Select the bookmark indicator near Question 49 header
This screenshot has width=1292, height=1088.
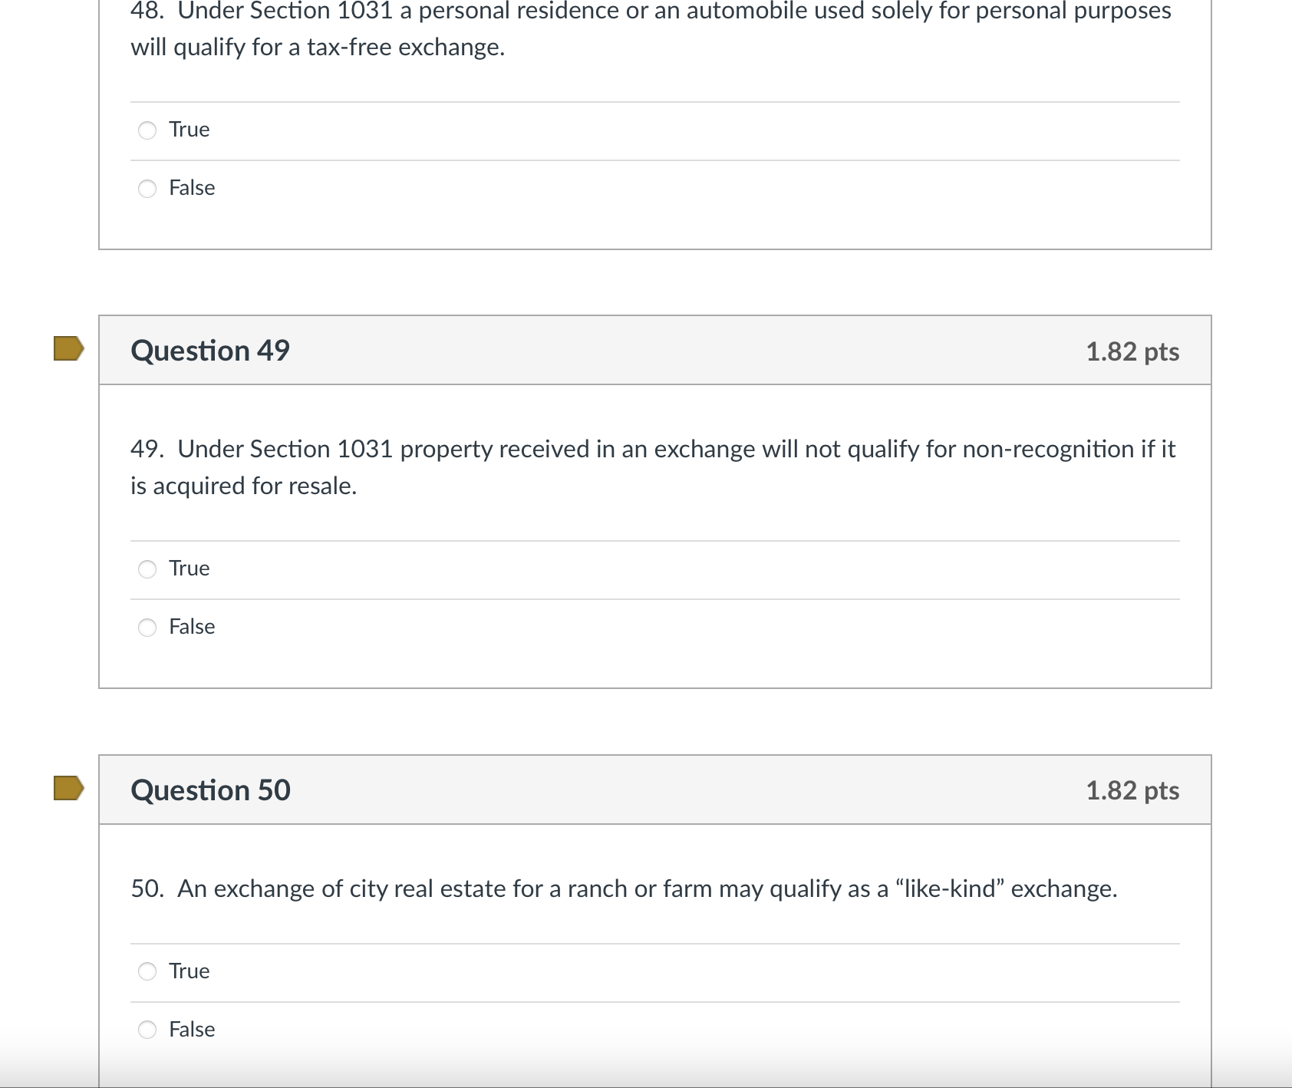[68, 350]
